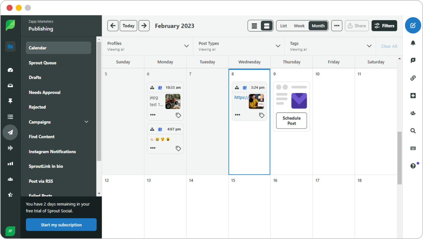Click tag icon on 10:33 am post
The image size is (423, 239).
pos(178,115)
